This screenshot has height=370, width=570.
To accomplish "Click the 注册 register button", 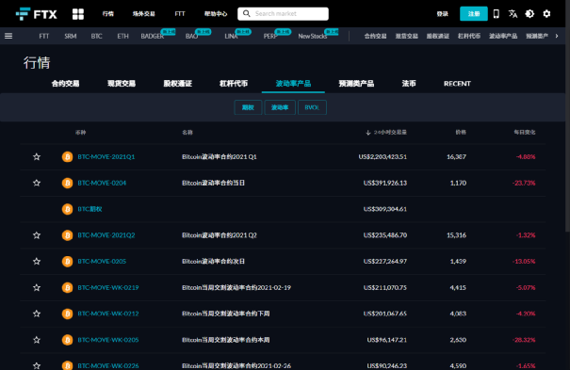I will 474,14.
